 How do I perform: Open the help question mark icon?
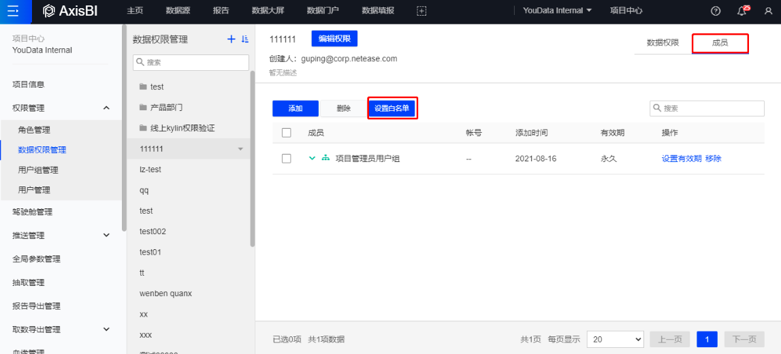click(716, 11)
